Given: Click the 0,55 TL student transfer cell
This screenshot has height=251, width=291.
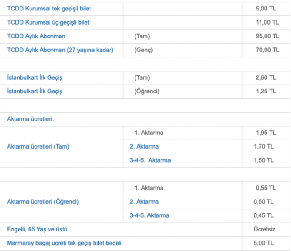Looking at the screenshot, I should pos(266,188).
